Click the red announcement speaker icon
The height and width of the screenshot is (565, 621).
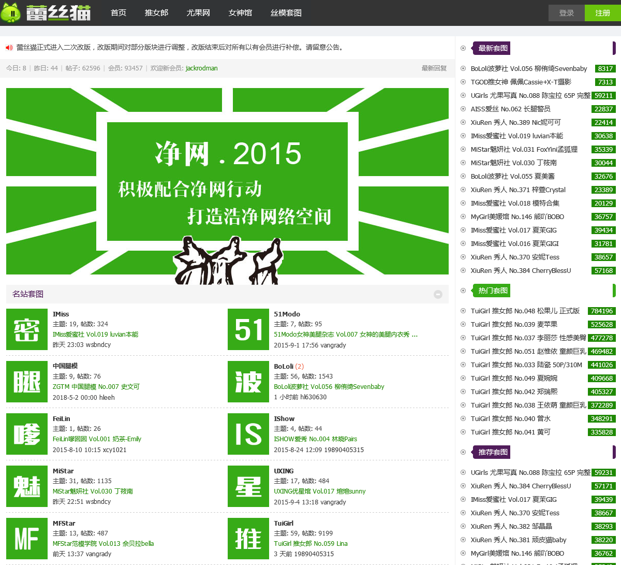tap(9, 48)
